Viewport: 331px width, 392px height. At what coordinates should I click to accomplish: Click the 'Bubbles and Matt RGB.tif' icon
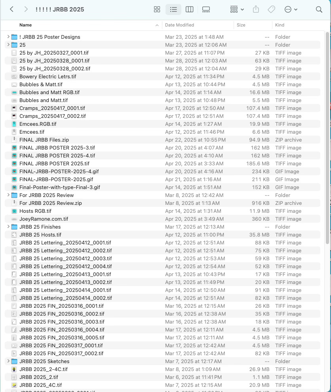point(14,92)
